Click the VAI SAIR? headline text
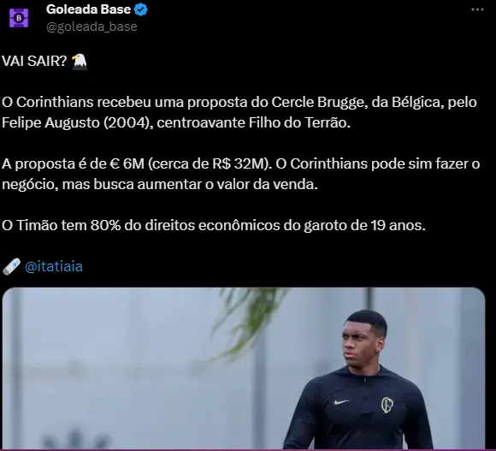Viewport: 496px width, 451px height. (34, 61)
